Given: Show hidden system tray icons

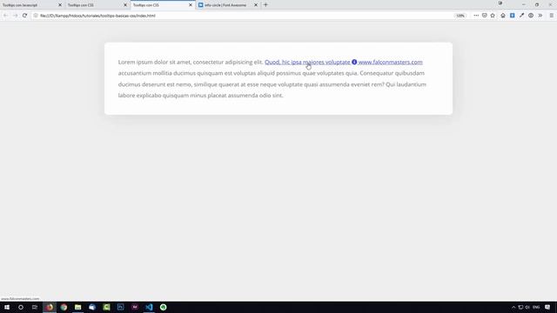Looking at the screenshot, I should pyautogui.click(x=513, y=307).
